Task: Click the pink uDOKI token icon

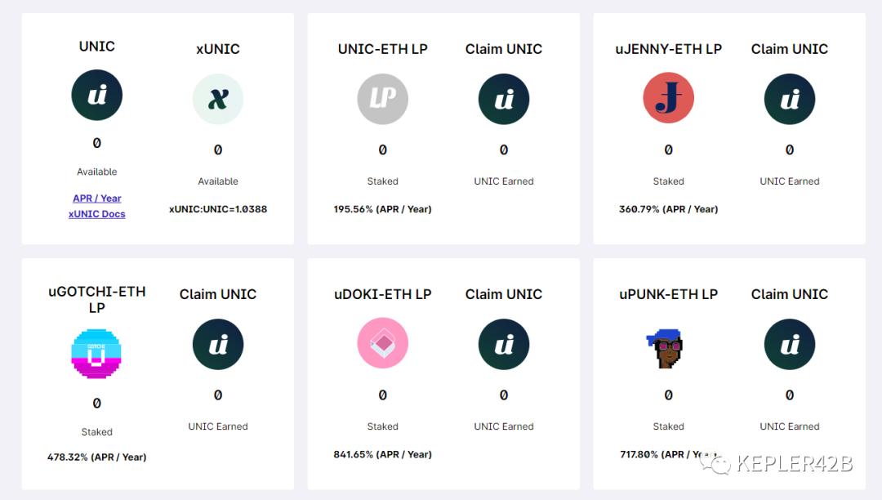Action: tap(382, 343)
